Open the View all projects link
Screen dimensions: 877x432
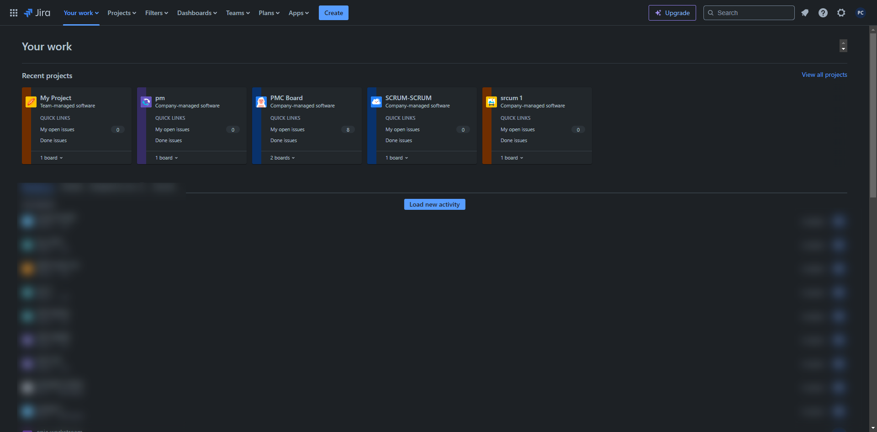tap(824, 75)
